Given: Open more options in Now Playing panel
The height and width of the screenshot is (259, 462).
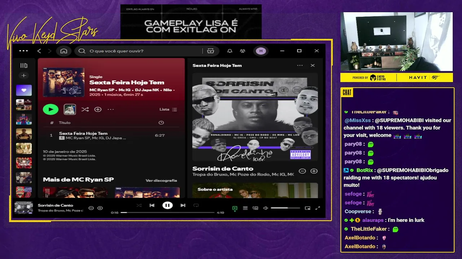Looking at the screenshot, I should [x=300, y=65].
